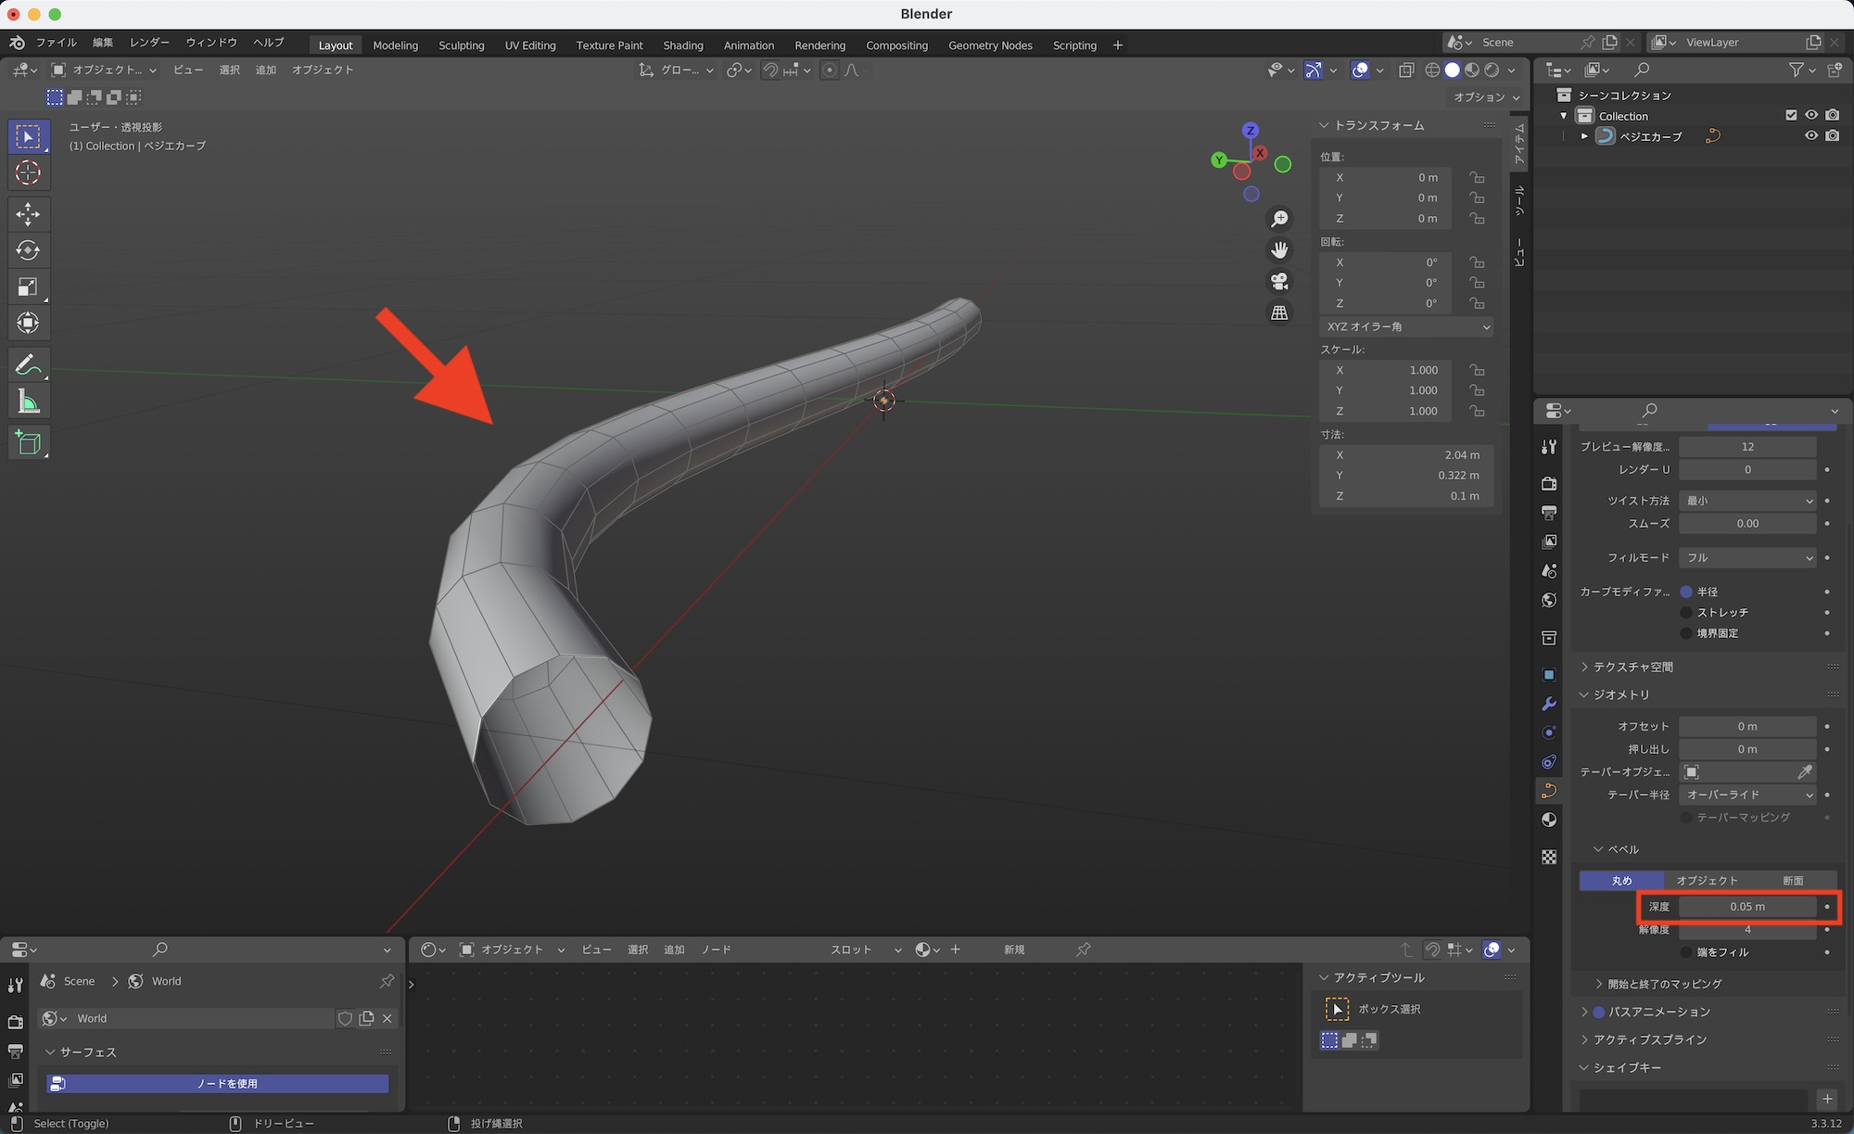This screenshot has height=1134, width=1854.
Task: Click the Add Cube tool icon
Action: point(28,443)
